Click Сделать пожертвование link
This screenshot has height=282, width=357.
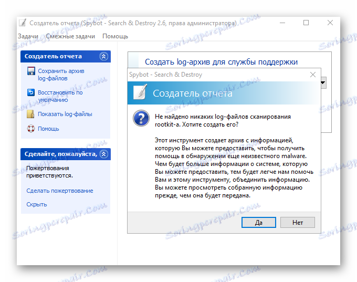[60, 191]
